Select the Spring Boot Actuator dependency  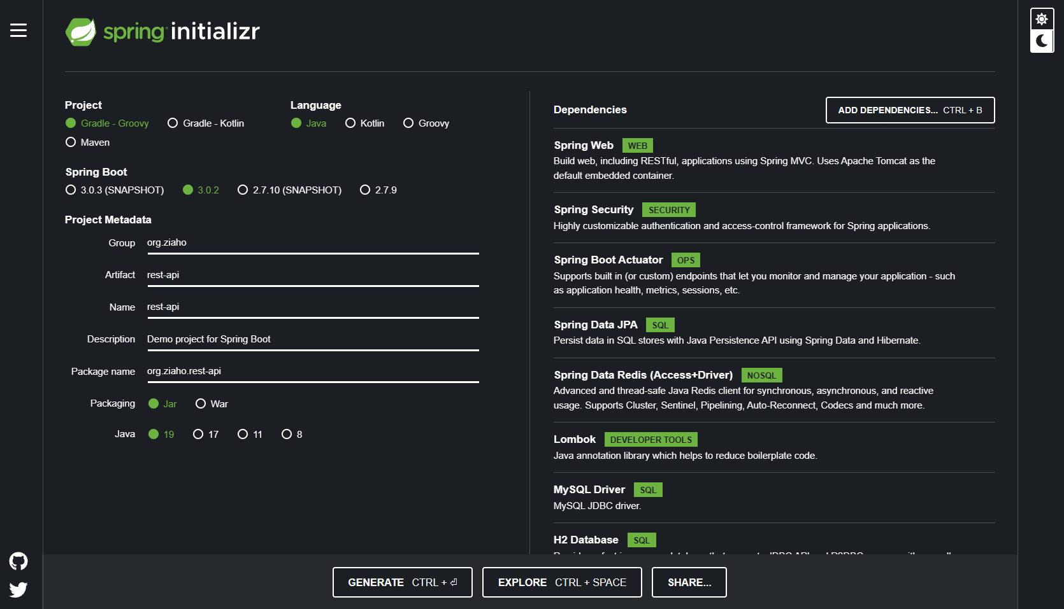(x=774, y=275)
